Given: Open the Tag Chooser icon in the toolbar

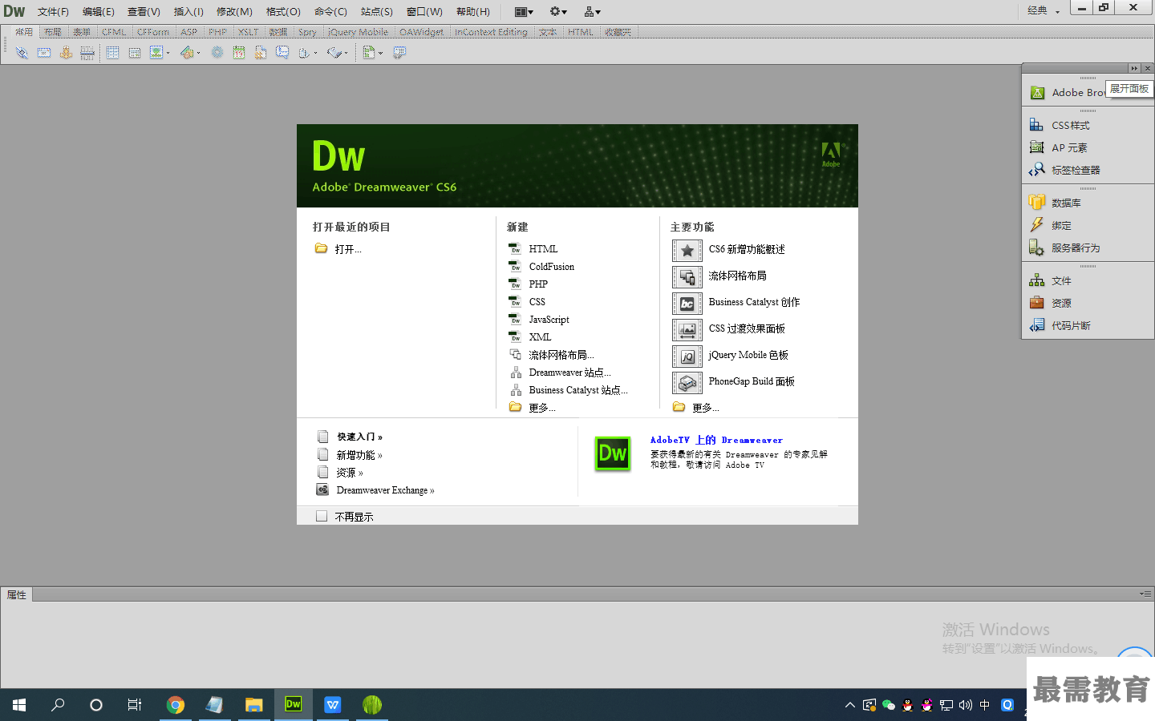Looking at the screenshot, I should coord(399,53).
